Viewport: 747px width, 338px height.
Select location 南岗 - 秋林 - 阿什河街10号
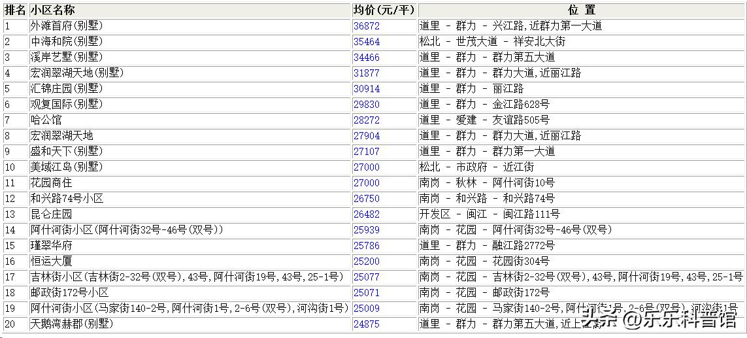(581, 183)
